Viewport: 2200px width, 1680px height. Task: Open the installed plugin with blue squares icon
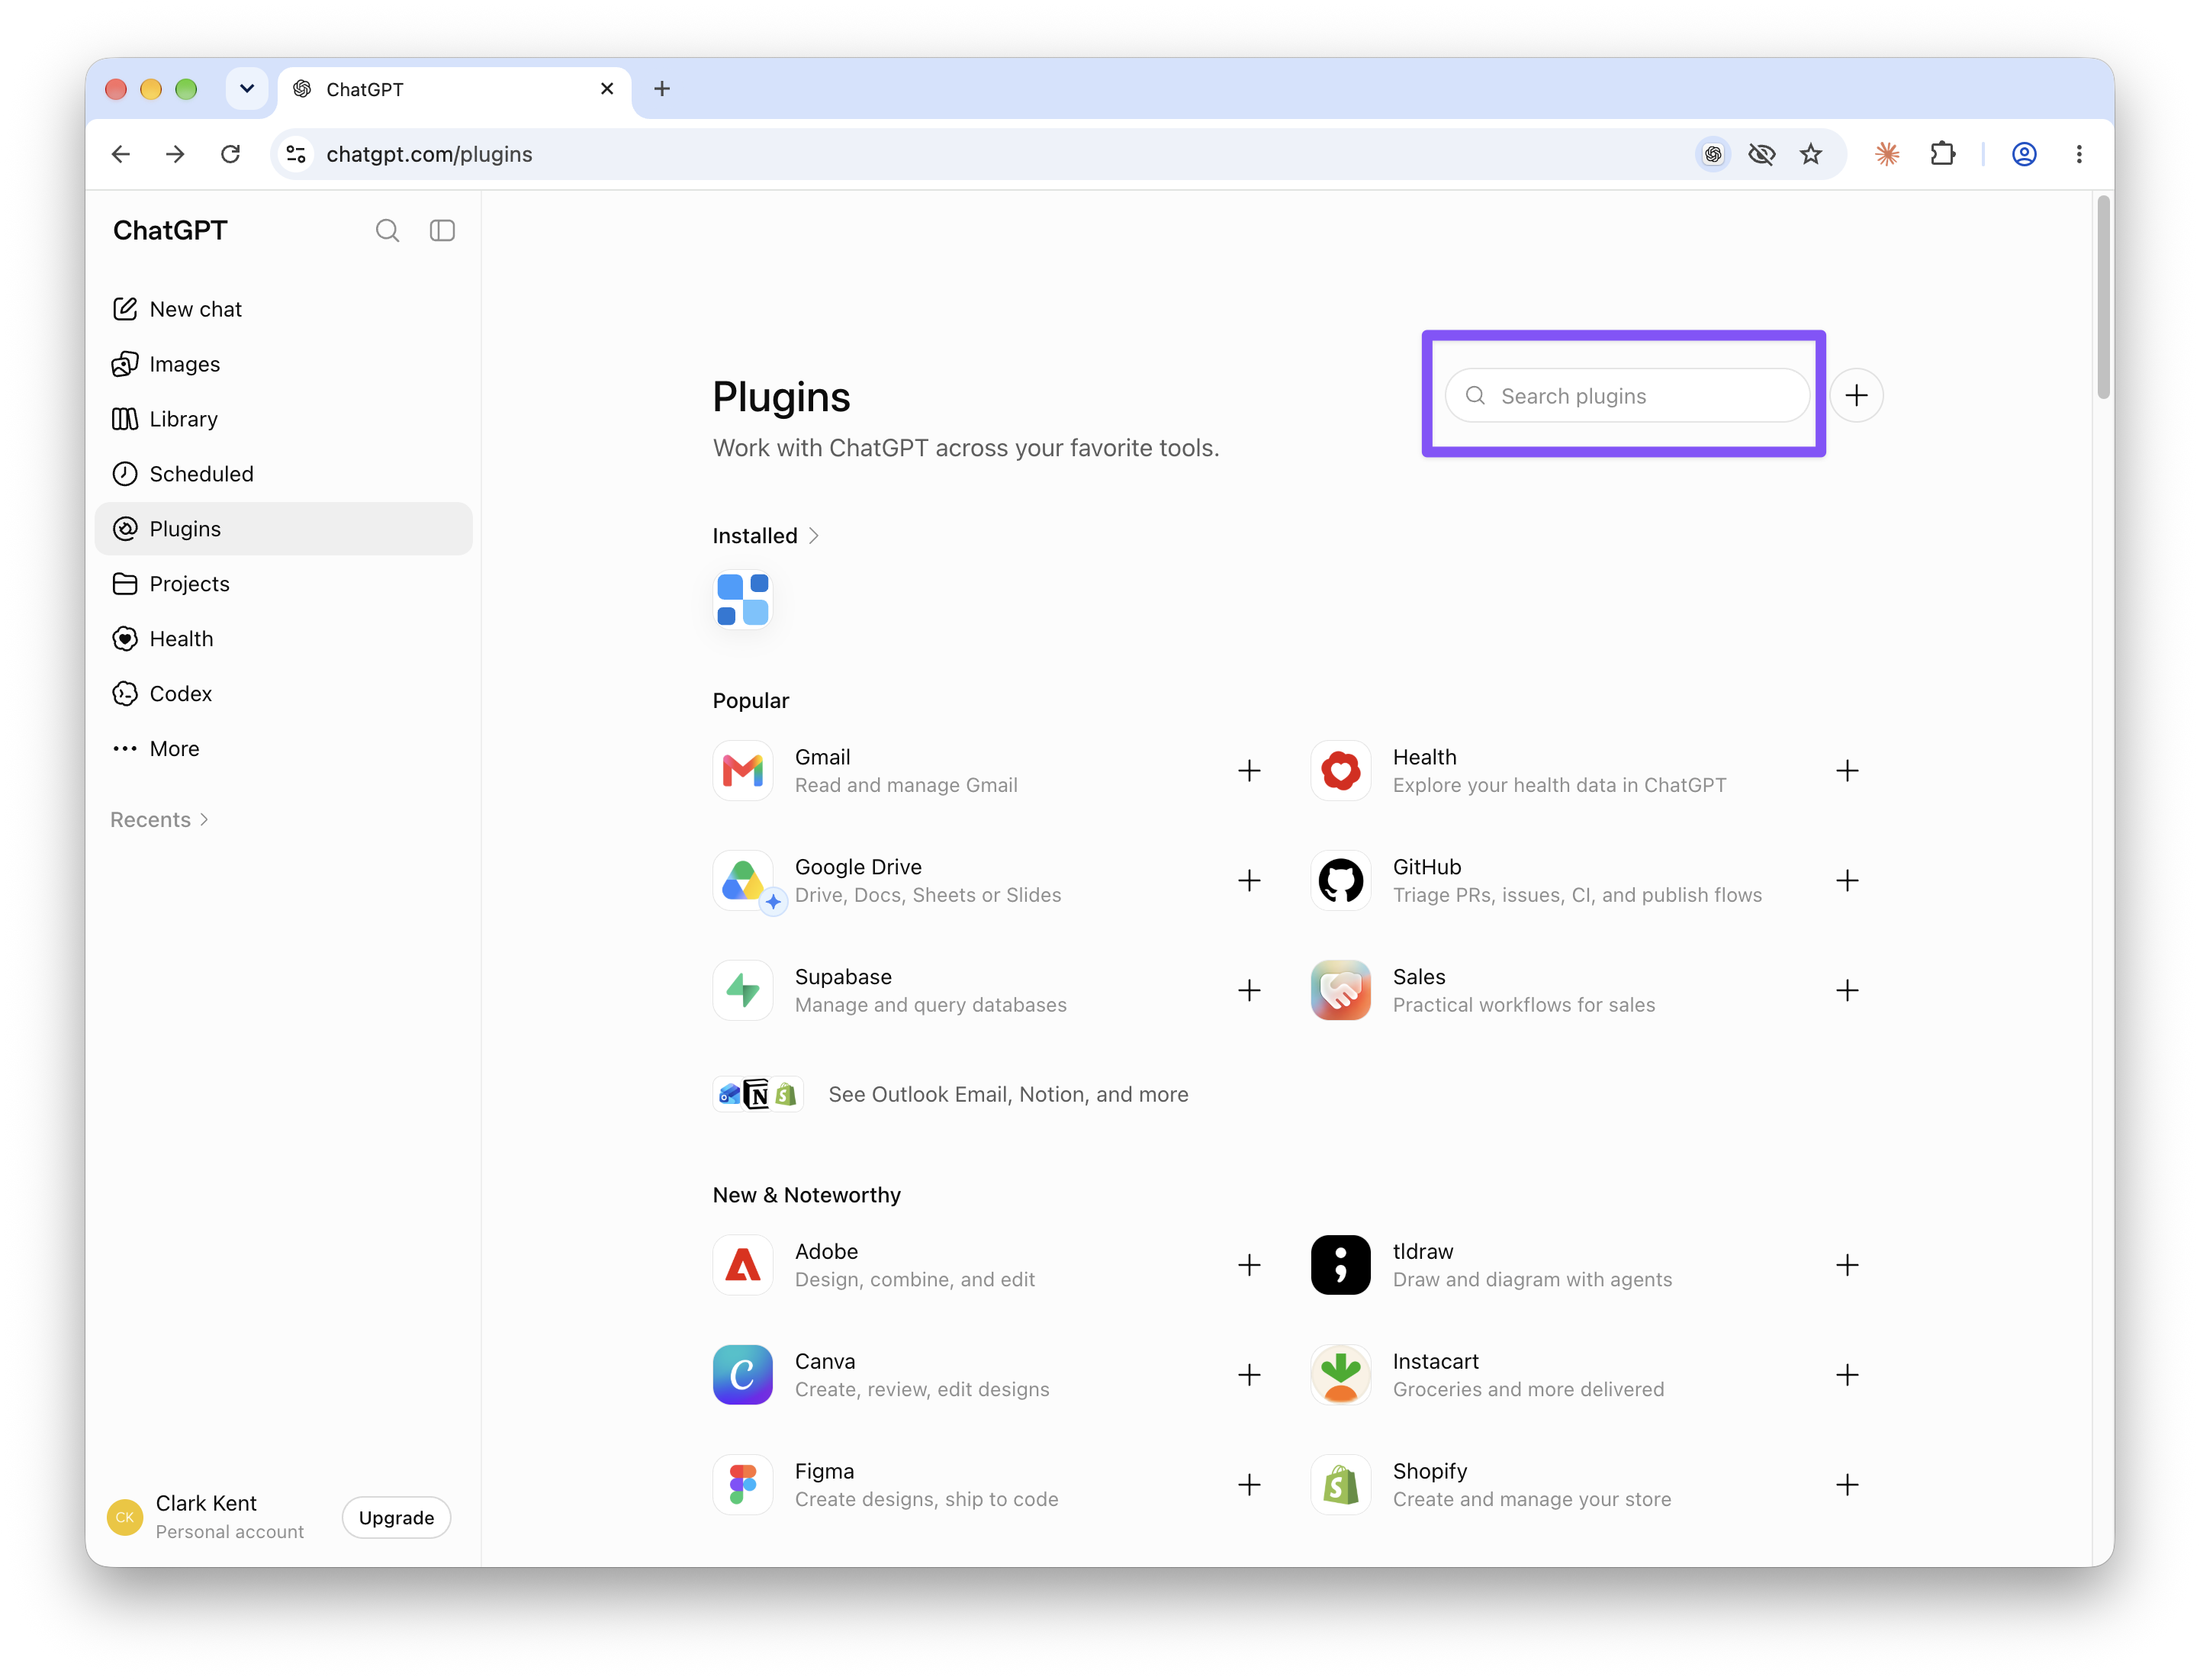click(x=743, y=600)
